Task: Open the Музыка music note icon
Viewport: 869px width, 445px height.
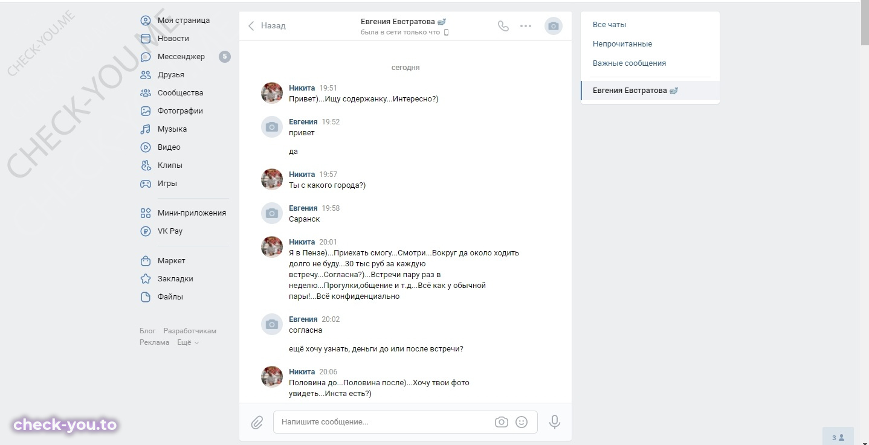Action: point(146,129)
